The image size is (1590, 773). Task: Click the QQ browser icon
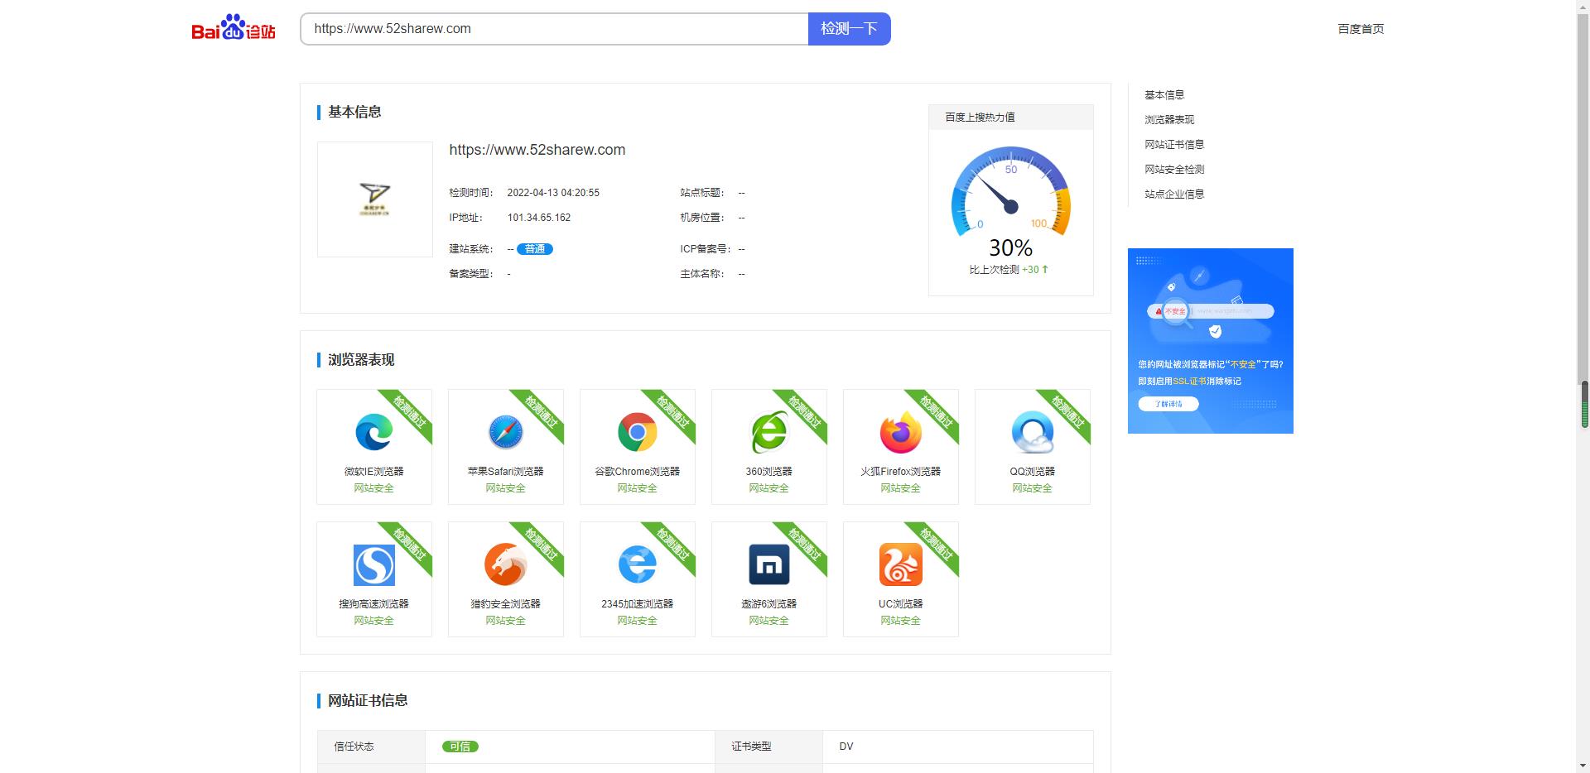1032,433
